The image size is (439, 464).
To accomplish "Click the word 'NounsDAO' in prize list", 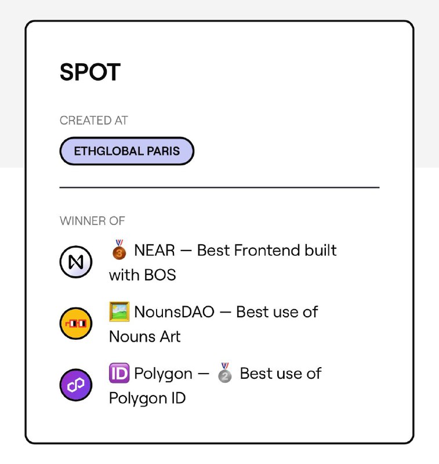I will click(x=174, y=312).
